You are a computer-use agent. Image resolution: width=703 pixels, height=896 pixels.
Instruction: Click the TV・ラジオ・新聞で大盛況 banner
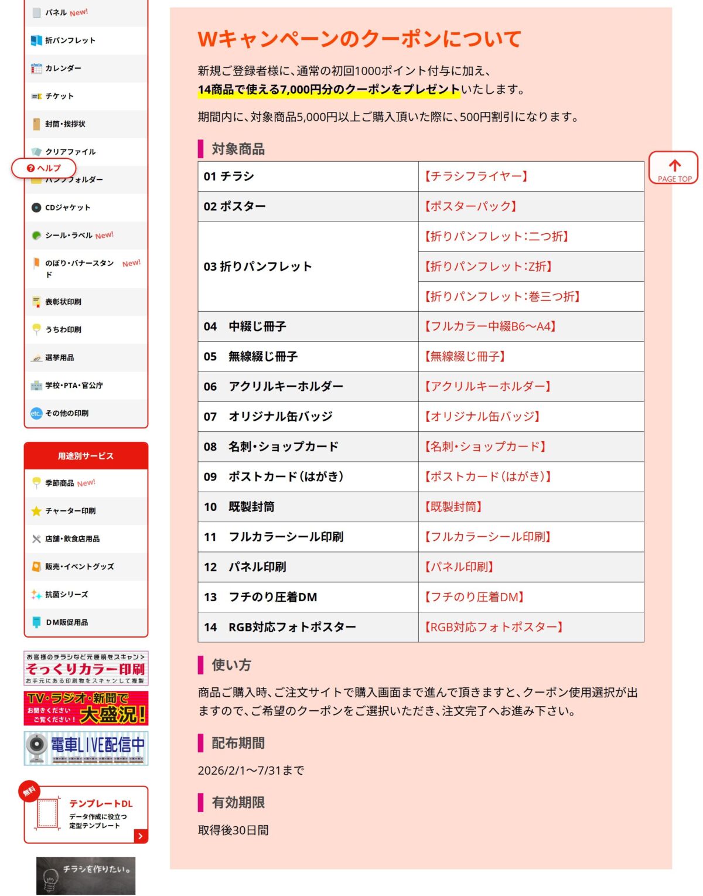coord(86,708)
